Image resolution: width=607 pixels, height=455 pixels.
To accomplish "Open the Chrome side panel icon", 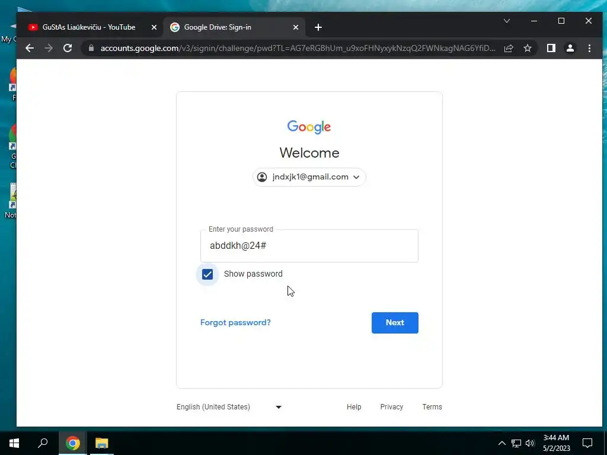I will click(x=551, y=48).
